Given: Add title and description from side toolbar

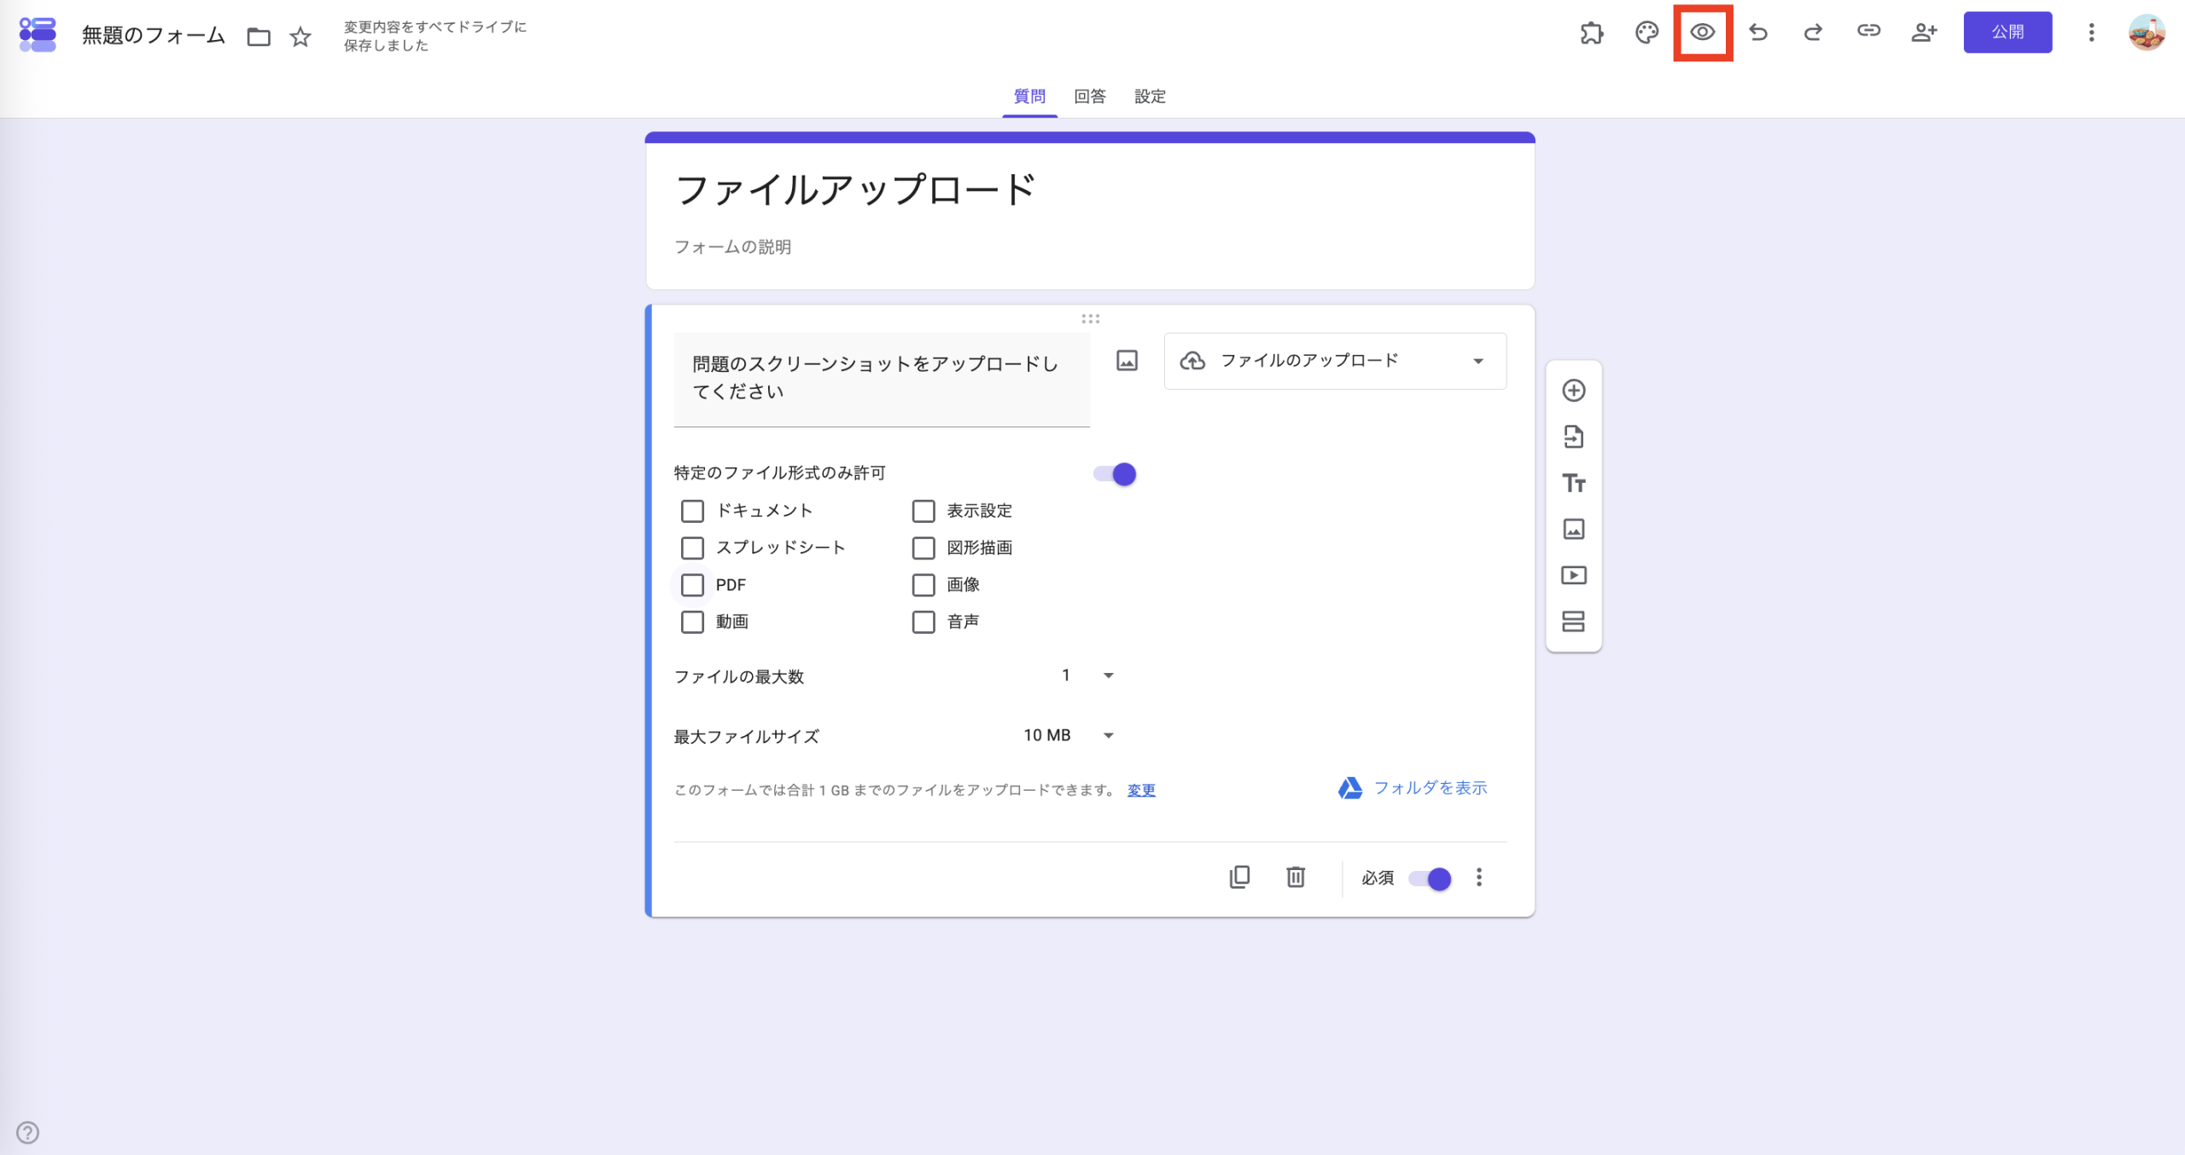Looking at the screenshot, I should [1574, 483].
